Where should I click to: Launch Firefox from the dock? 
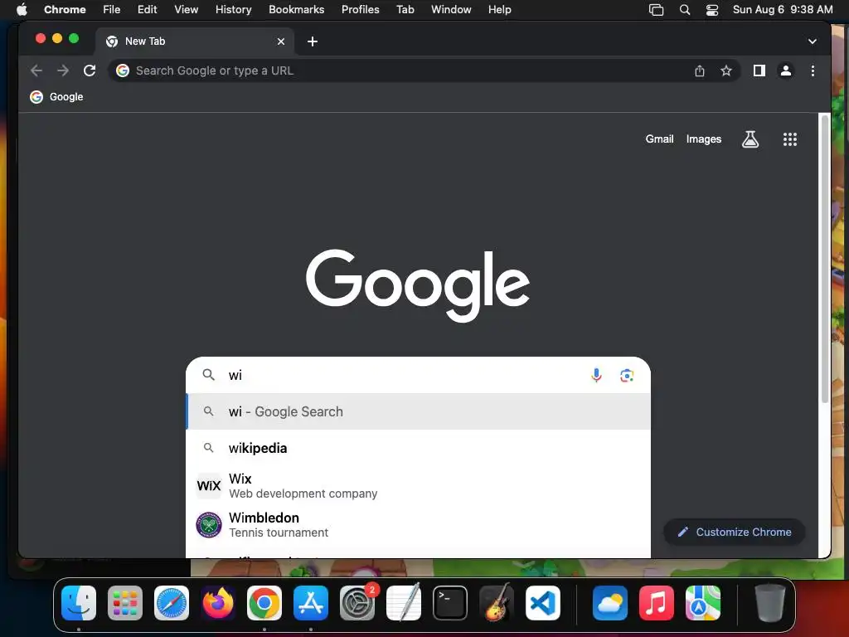click(218, 603)
